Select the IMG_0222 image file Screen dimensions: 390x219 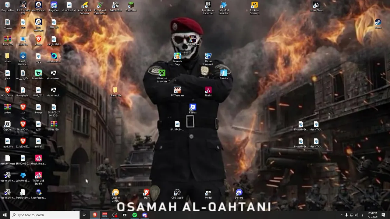pos(38,92)
